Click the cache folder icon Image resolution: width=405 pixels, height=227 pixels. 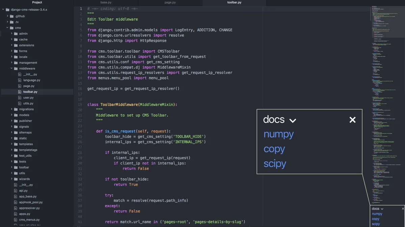coord(16,39)
